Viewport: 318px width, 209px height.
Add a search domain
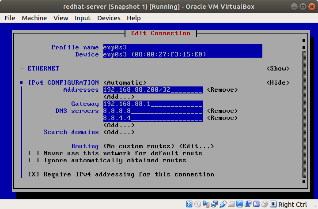pos(119,132)
